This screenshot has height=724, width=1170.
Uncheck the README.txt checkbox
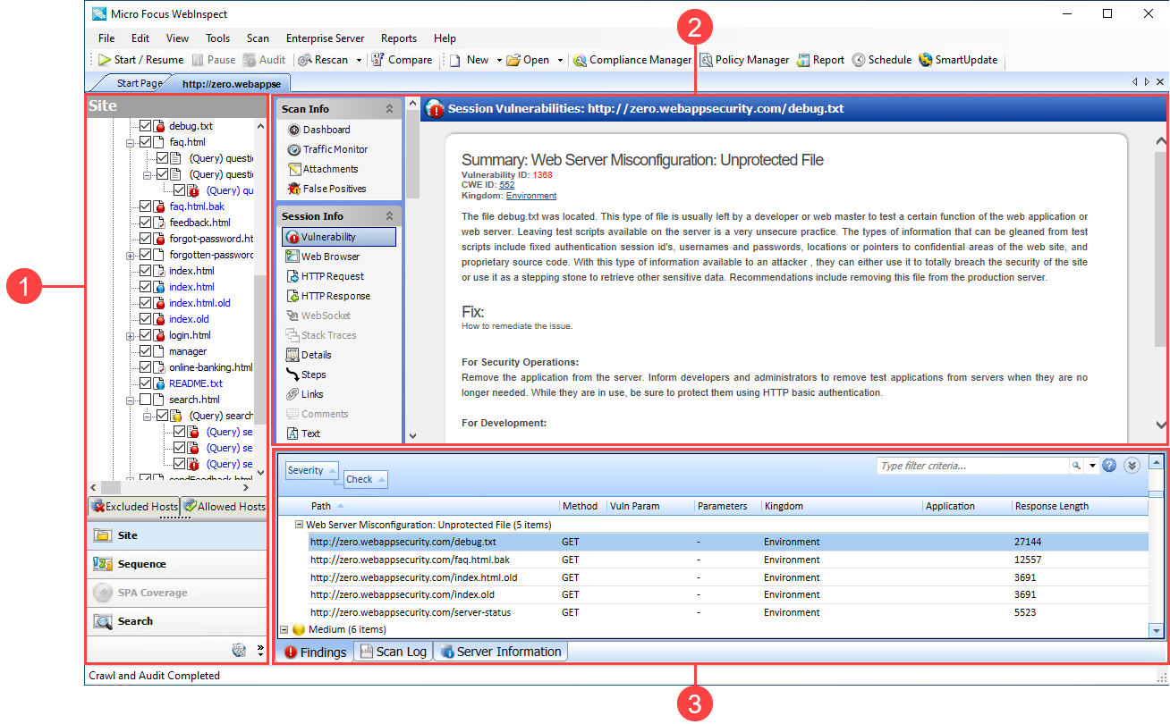point(145,383)
